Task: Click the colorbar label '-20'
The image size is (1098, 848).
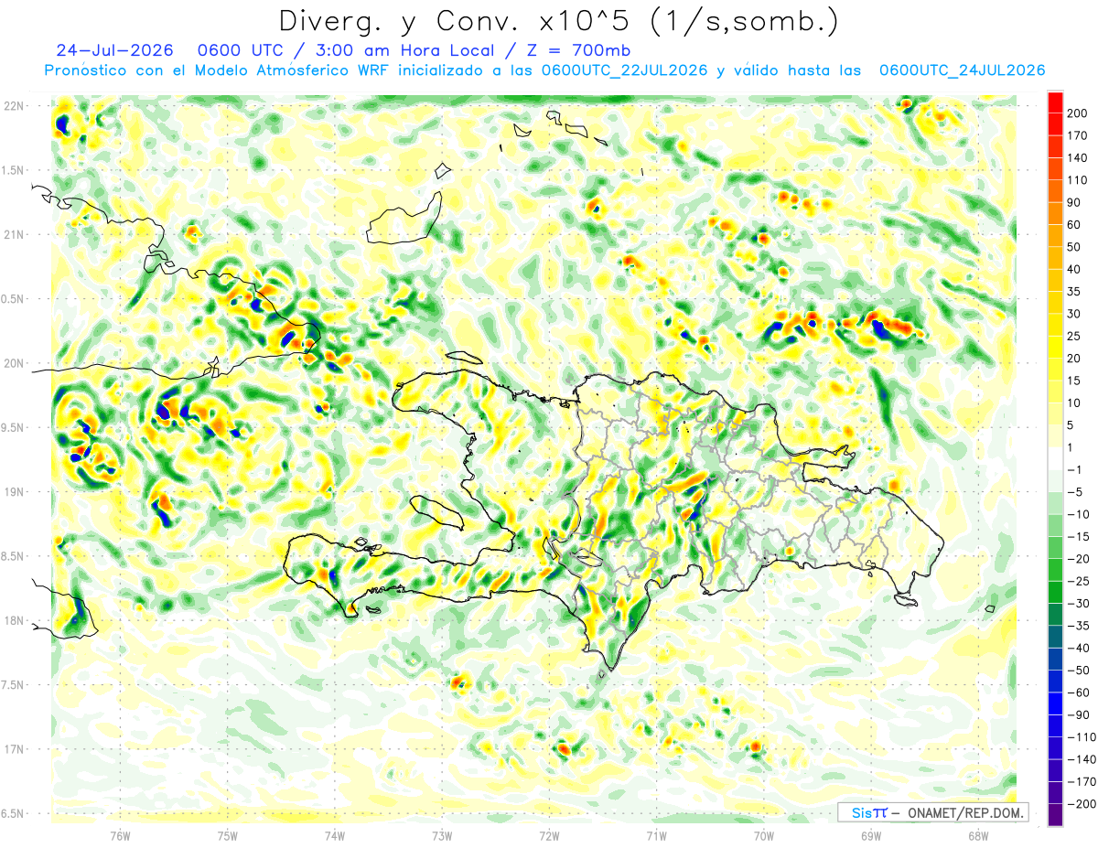Action: (x=1080, y=559)
